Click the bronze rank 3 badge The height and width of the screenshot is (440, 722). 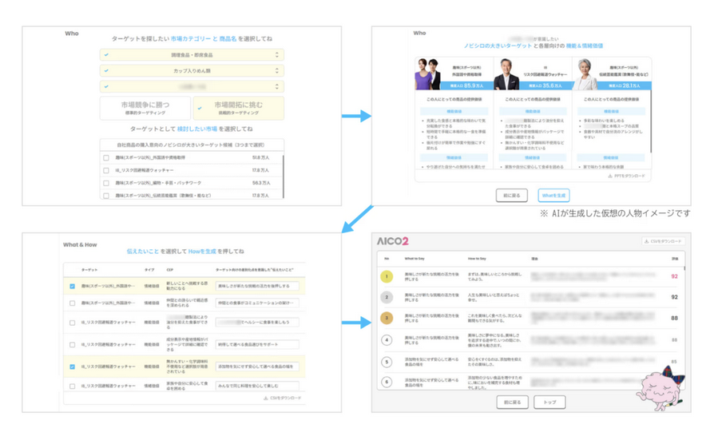pyautogui.click(x=387, y=318)
